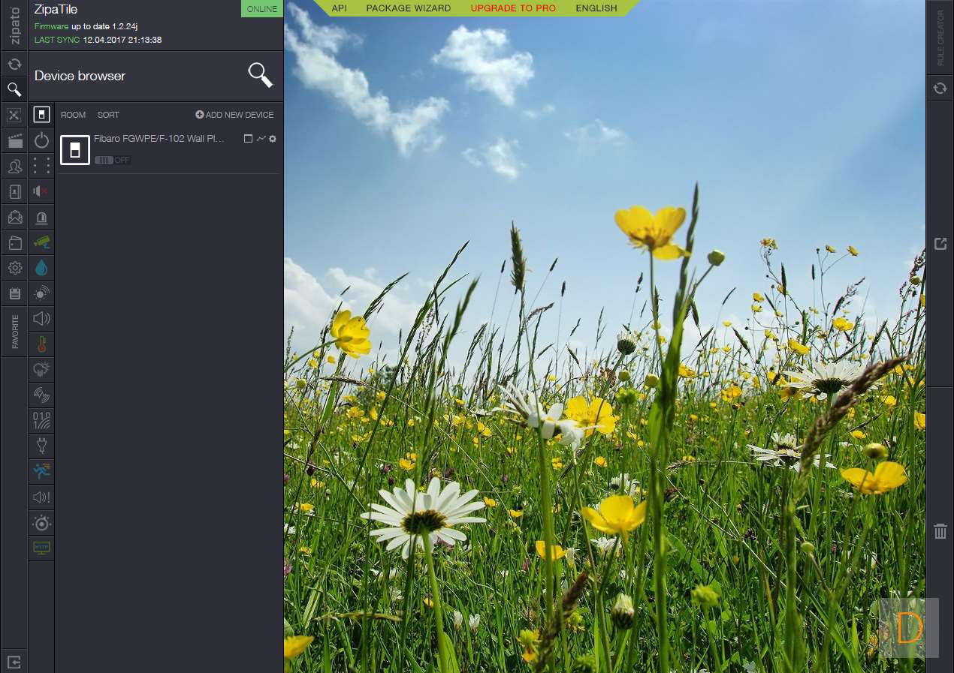Open the FAVORITE vertical tab
Screen dimensions: 954x673
coord(14,331)
